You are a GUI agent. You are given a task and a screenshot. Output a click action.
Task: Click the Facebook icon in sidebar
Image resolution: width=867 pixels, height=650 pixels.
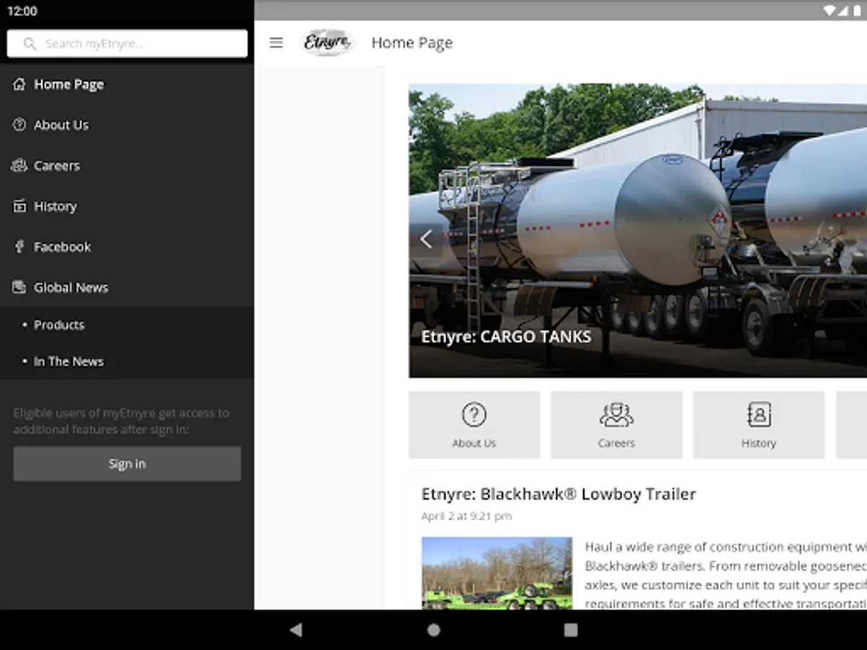tap(20, 246)
